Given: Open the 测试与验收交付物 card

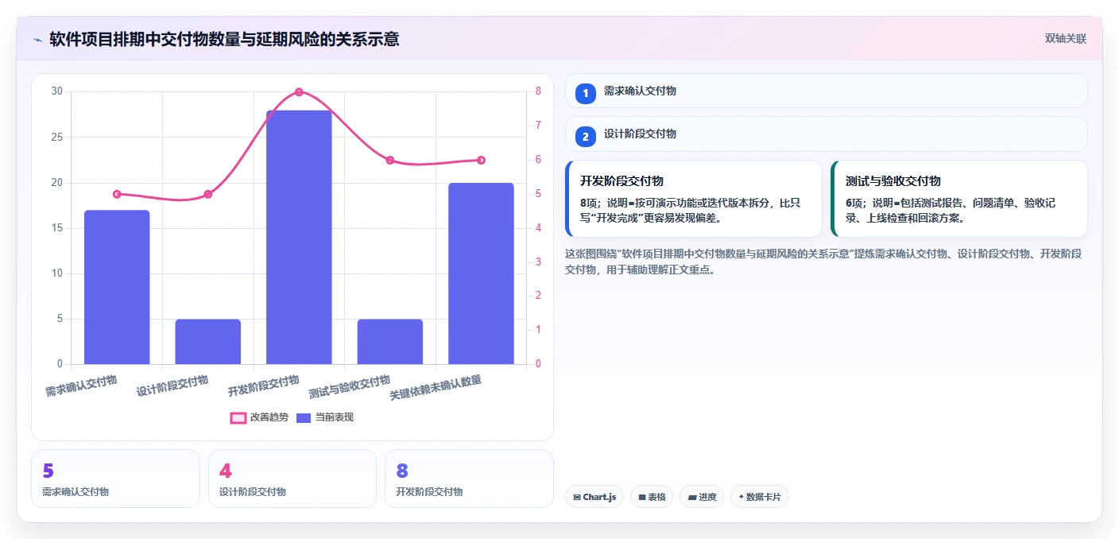Looking at the screenshot, I should (x=958, y=199).
